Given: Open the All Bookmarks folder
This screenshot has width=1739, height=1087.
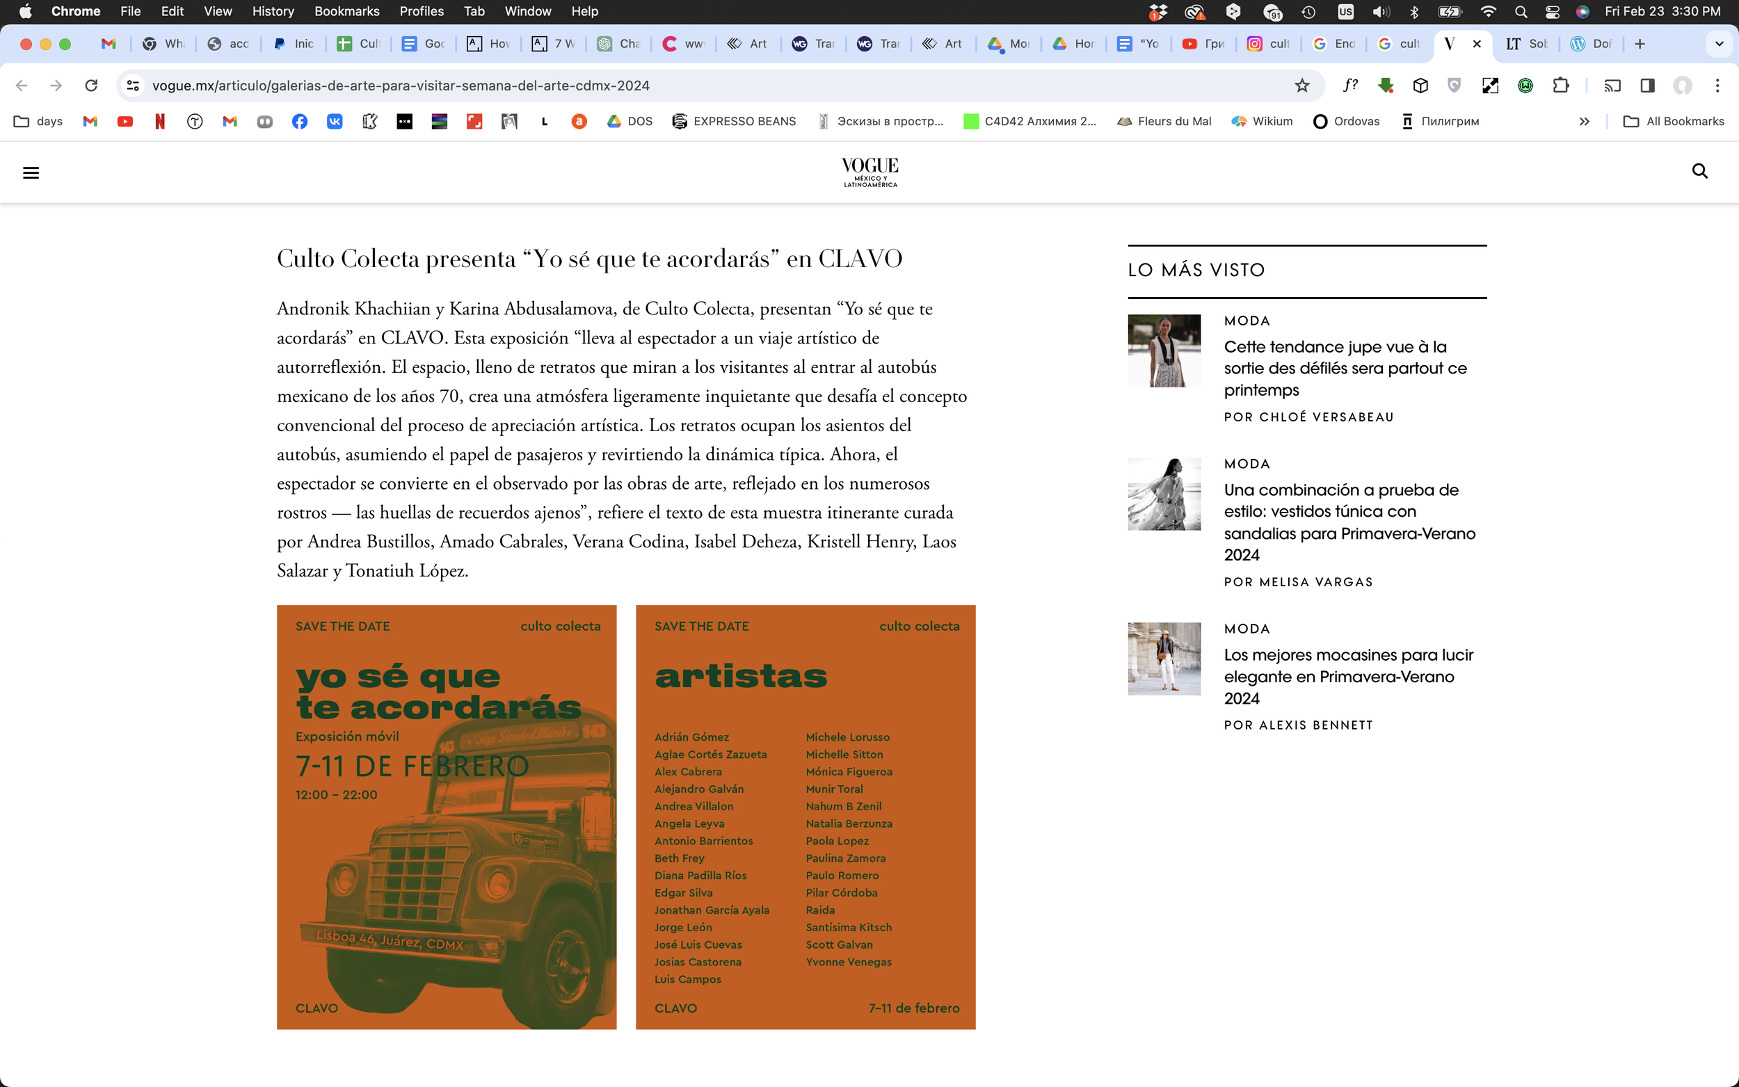Looking at the screenshot, I should point(1674,122).
